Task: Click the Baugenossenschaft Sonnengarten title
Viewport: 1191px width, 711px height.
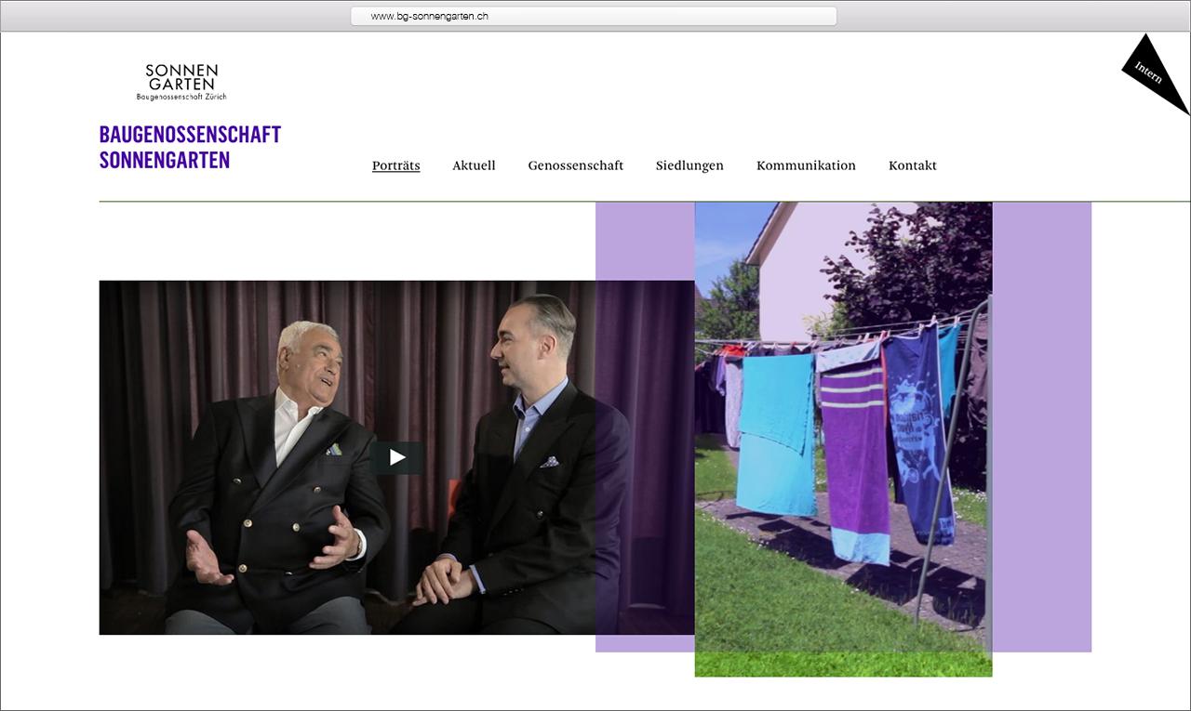Action: 190,147
